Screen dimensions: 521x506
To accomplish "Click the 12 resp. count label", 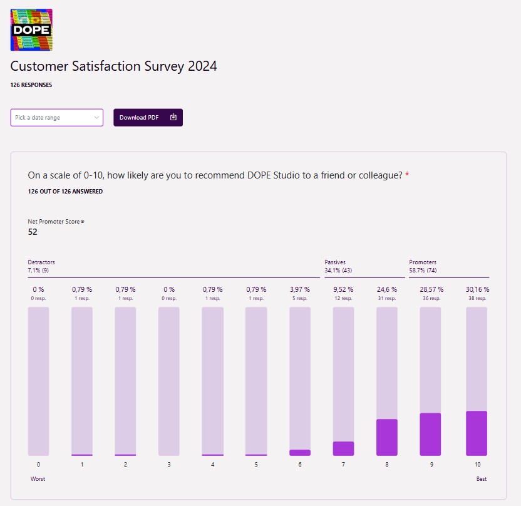I will click(x=343, y=298).
